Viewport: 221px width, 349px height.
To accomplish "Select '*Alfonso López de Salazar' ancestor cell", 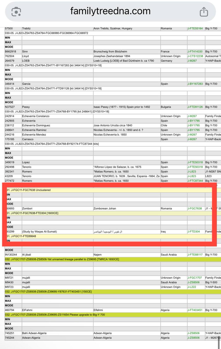I will [118, 167].
